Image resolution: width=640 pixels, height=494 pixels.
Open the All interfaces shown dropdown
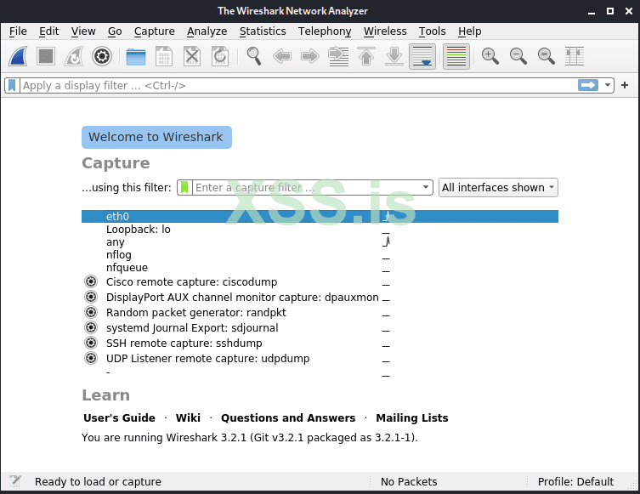[498, 188]
